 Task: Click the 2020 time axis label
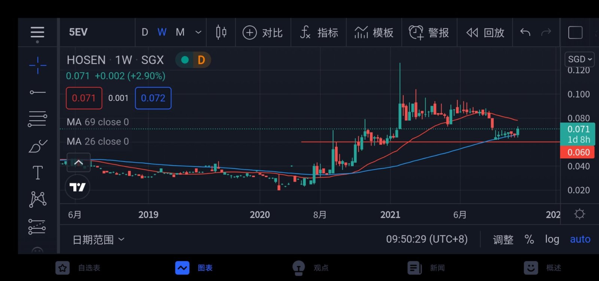click(260, 215)
